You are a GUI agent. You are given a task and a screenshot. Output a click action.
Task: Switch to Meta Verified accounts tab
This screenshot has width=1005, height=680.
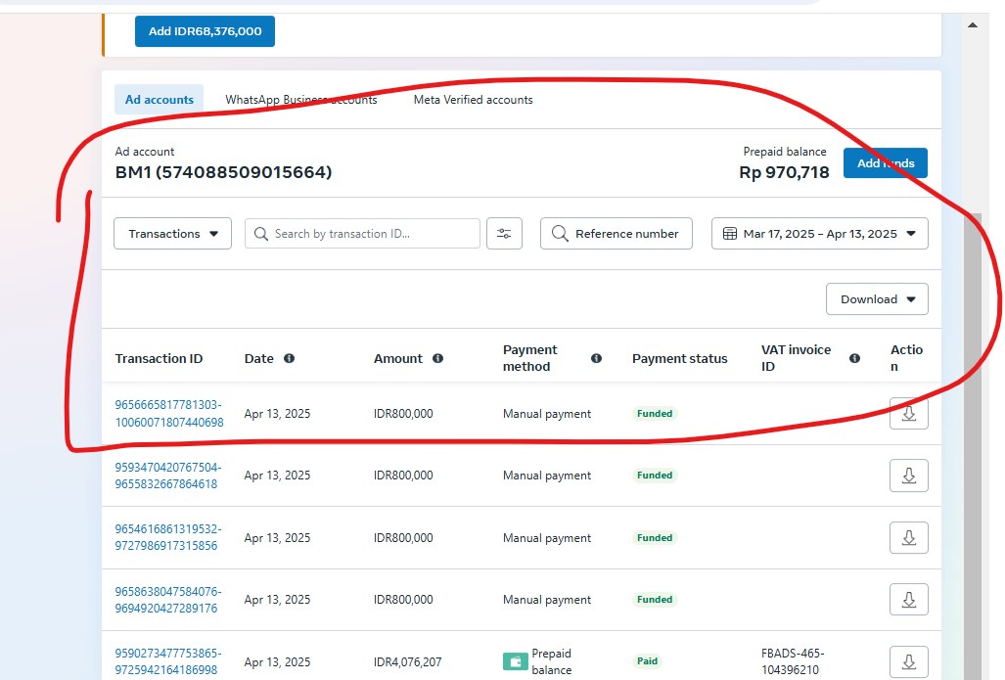tap(473, 100)
